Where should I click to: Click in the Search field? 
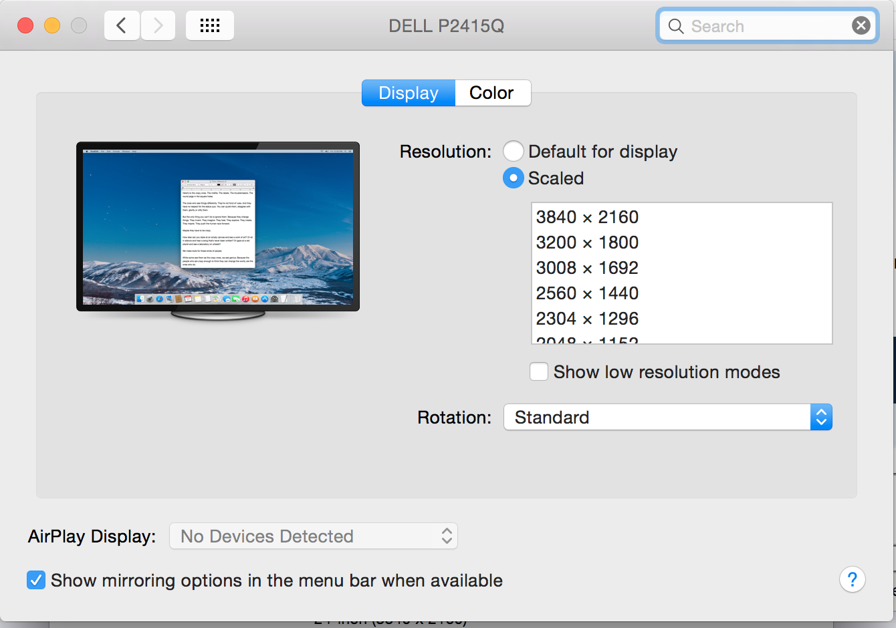(x=769, y=26)
